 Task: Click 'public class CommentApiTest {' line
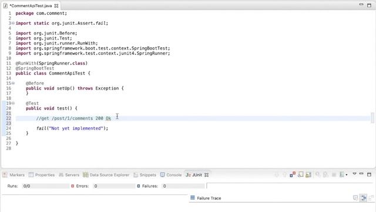click(x=53, y=73)
